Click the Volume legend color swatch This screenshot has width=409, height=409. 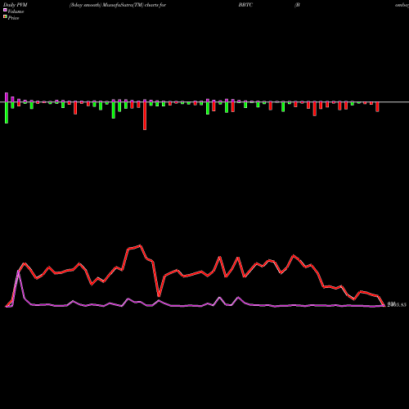click(5, 10)
